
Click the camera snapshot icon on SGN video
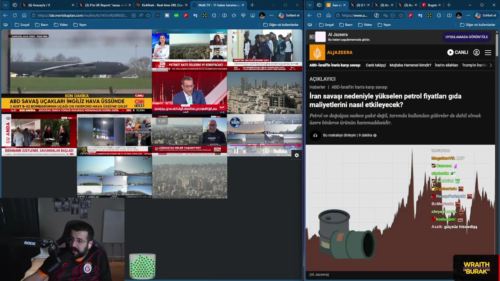click(266, 151)
